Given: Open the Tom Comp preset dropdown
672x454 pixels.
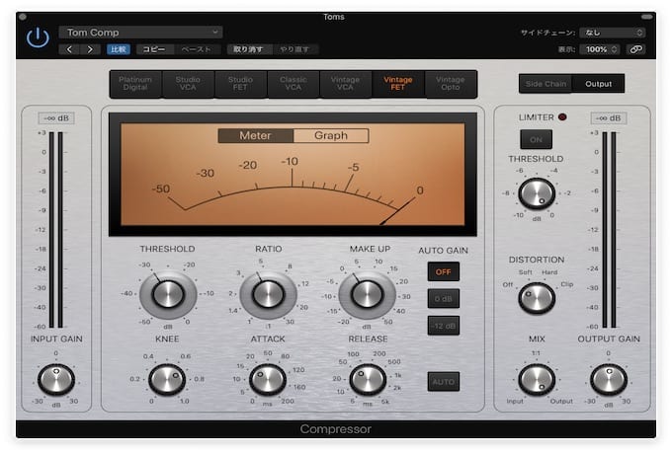Looking at the screenshot, I should [x=140, y=33].
